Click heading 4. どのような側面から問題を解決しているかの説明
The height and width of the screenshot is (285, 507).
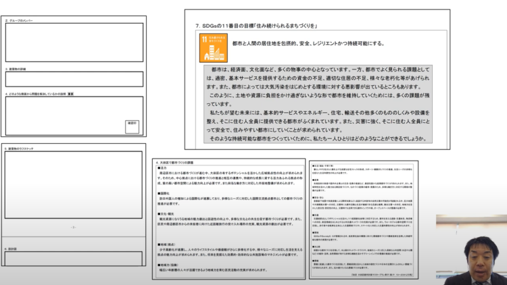(36, 94)
